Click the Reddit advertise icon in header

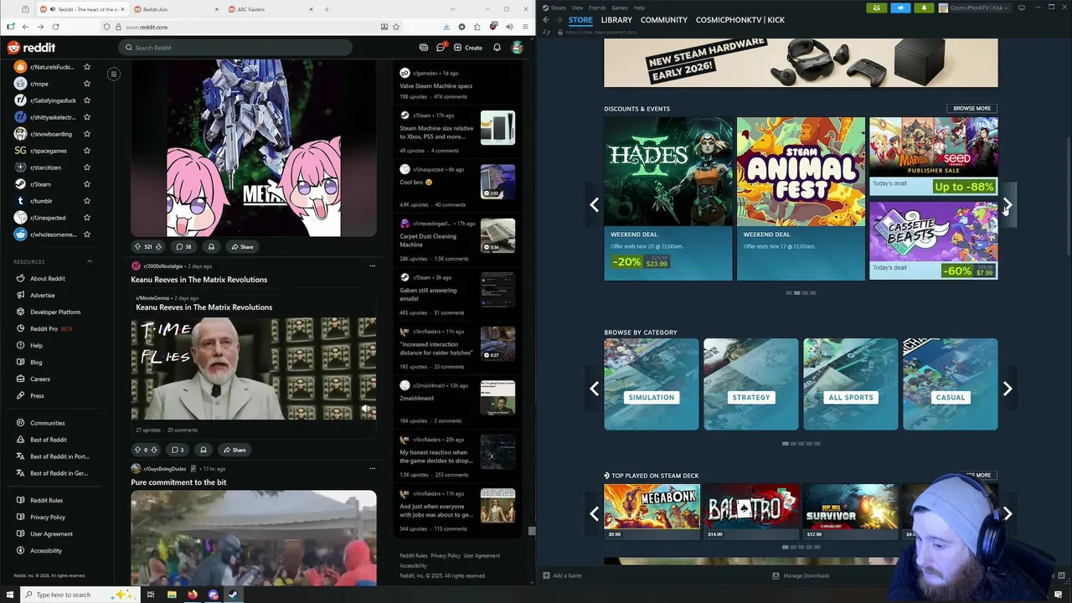(424, 48)
